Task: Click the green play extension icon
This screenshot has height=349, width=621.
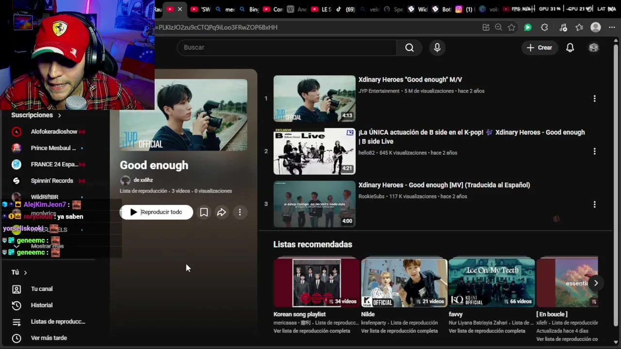Action: pyautogui.click(x=528, y=28)
